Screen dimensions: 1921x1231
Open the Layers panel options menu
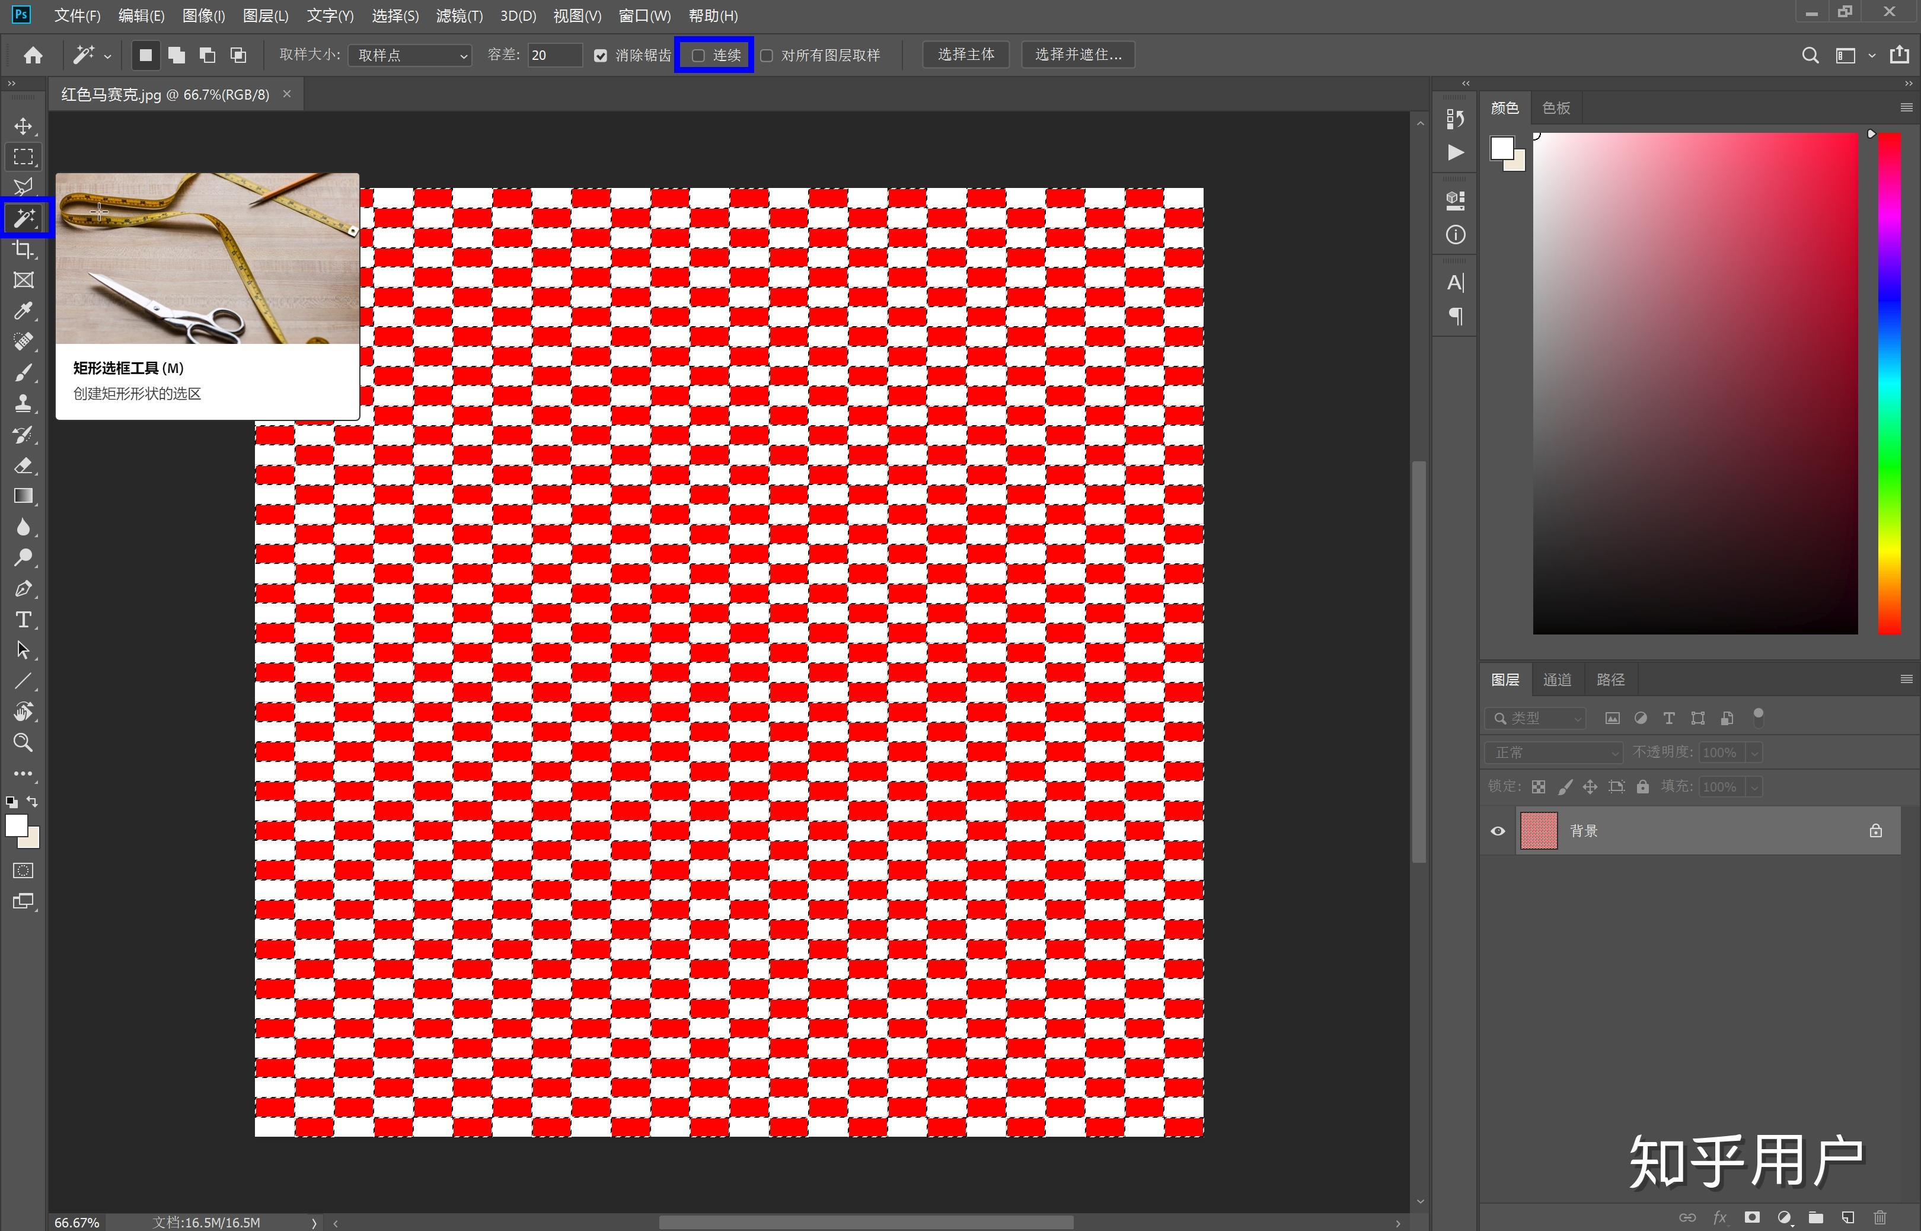pyautogui.click(x=1907, y=680)
